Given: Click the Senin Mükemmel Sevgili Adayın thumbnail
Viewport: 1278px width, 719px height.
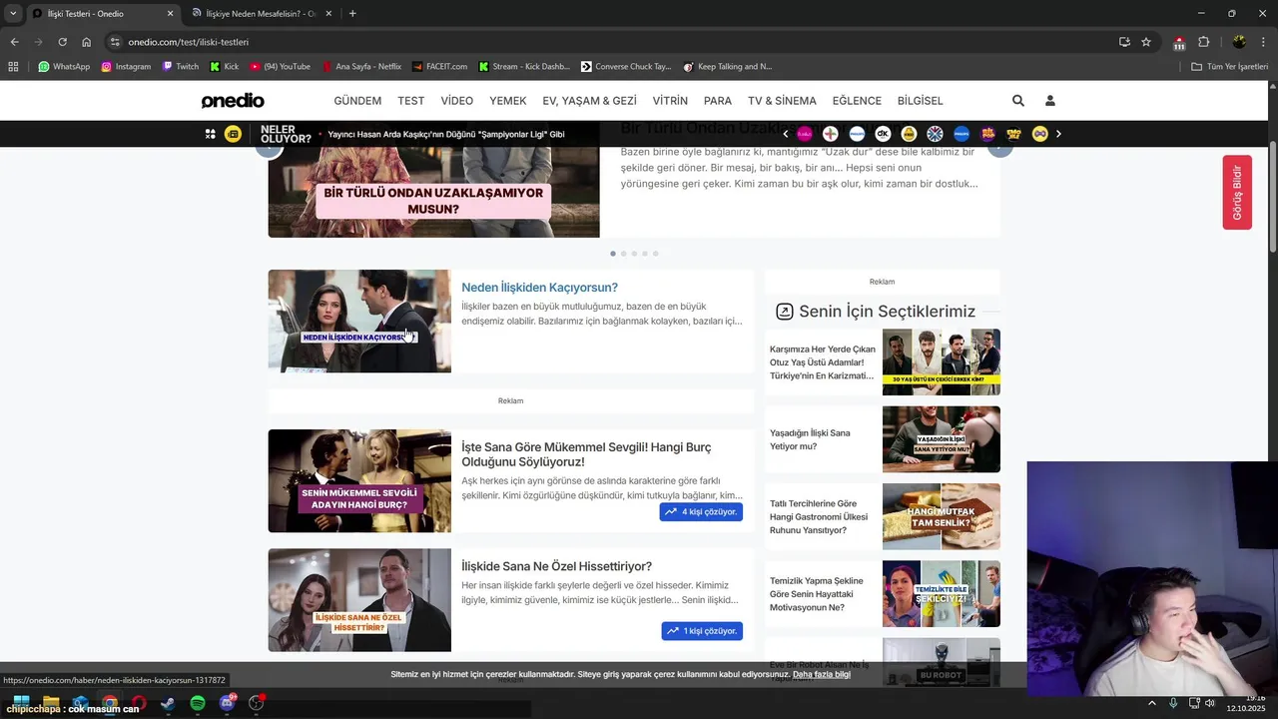Looking at the screenshot, I should pyautogui.click(x=359, y=480).
